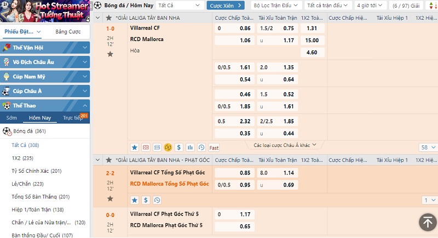Click the Bóng đá soccer ball sidebar icon
Screen dimensions: 438x238
click(x=7, y=131)
